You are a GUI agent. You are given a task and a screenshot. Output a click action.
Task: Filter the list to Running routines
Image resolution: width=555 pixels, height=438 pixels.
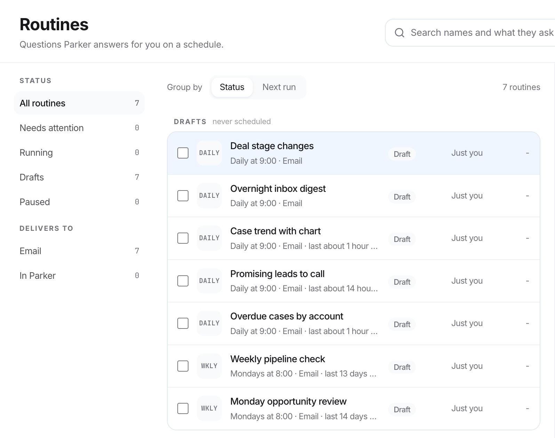(79, 153)
